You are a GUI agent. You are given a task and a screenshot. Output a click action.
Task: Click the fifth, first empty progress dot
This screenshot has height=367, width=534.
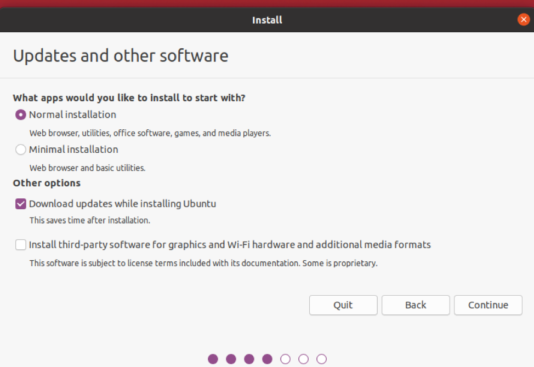pyautogui.click(x=285, y=359)
